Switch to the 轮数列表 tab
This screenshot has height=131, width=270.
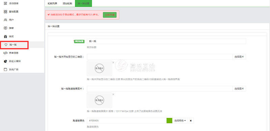click(52, 3)
